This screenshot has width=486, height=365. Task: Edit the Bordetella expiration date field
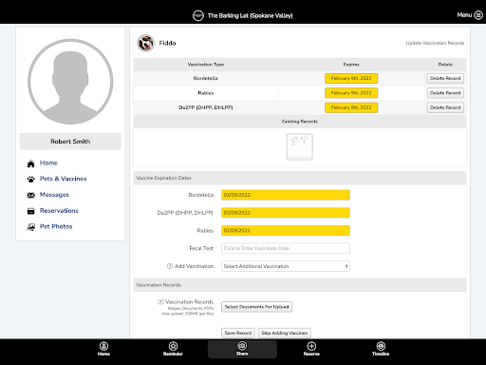coord(286,195)
